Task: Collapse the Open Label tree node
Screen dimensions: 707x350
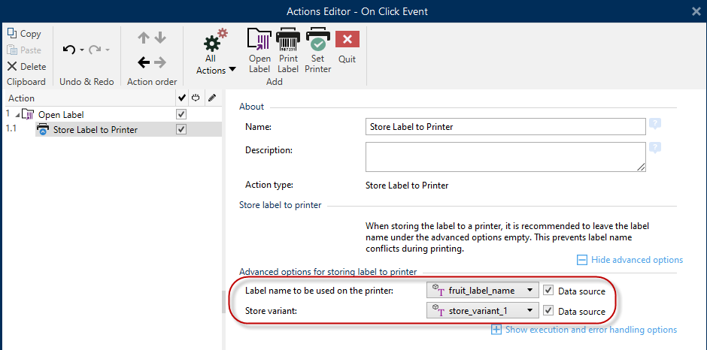Action: [17, 114]
